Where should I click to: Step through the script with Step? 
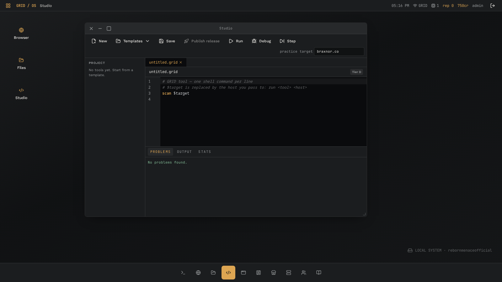pyautogui.click(x=288, y=41)
